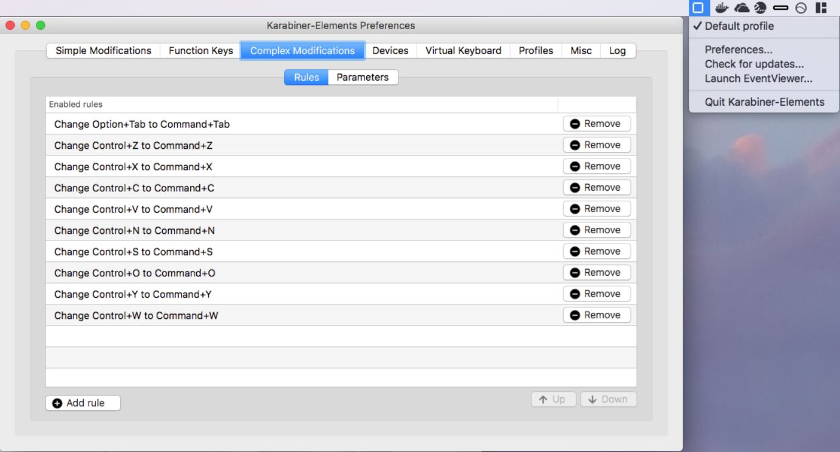Remove the Control+S to Command+S rule
The height and width of the screenshot is (452, 840).
pos(596,252)
